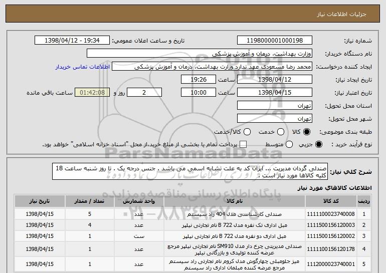Click the اطلاعات کالاهای مورد نیاز heading

[x=335, y=188]
